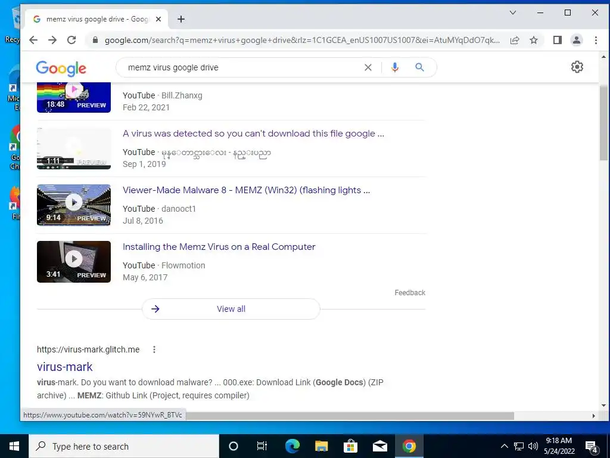
Task: Open Google quick settings gear
Action: [x=577, y=67]
